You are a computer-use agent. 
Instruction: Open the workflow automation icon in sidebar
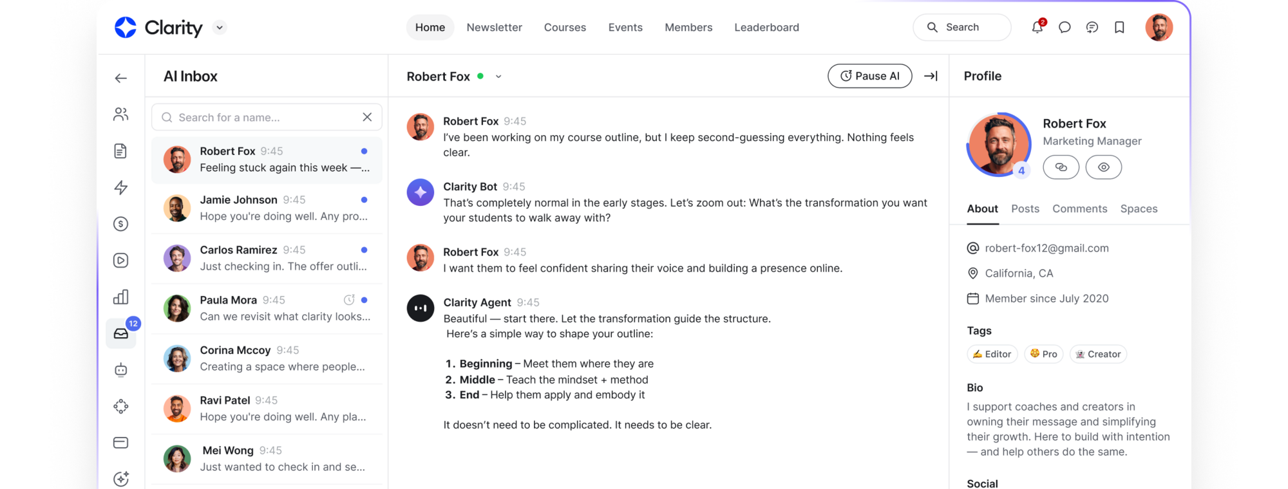coord(120,406)
